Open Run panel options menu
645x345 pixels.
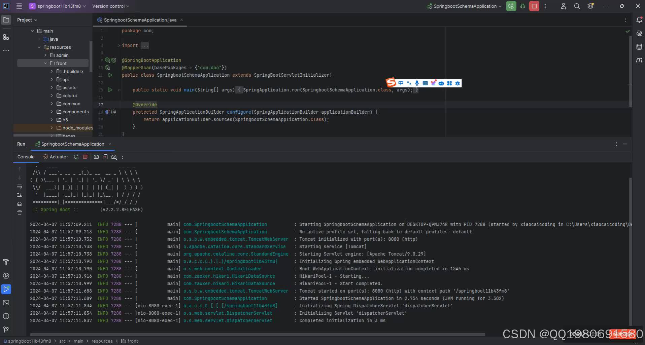pos(616,144)
